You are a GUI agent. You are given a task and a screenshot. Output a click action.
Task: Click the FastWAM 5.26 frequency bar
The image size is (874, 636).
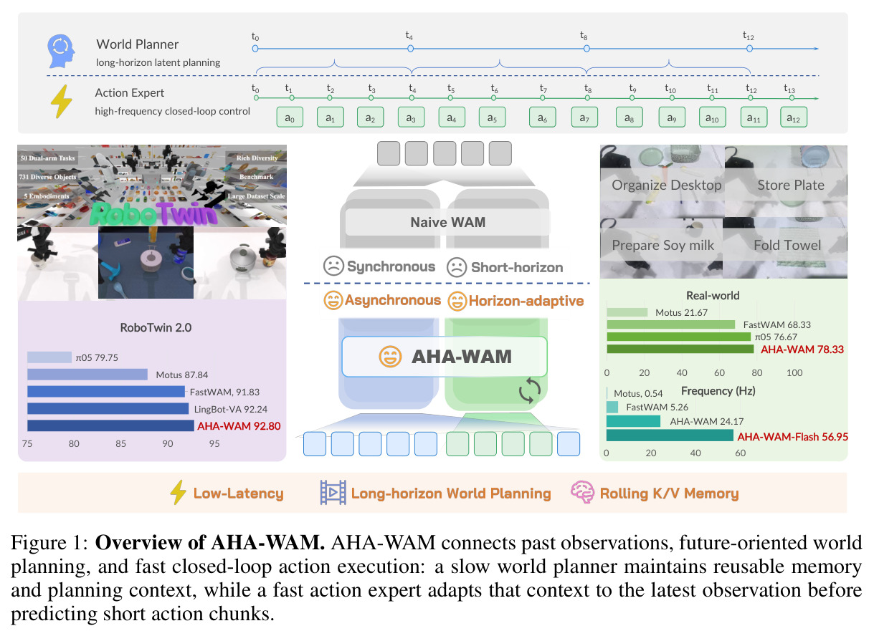coord(612,407)
